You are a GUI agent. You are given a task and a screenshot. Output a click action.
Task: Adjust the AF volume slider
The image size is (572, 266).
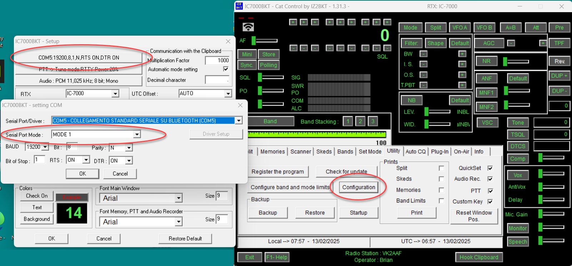coord(265,41)
